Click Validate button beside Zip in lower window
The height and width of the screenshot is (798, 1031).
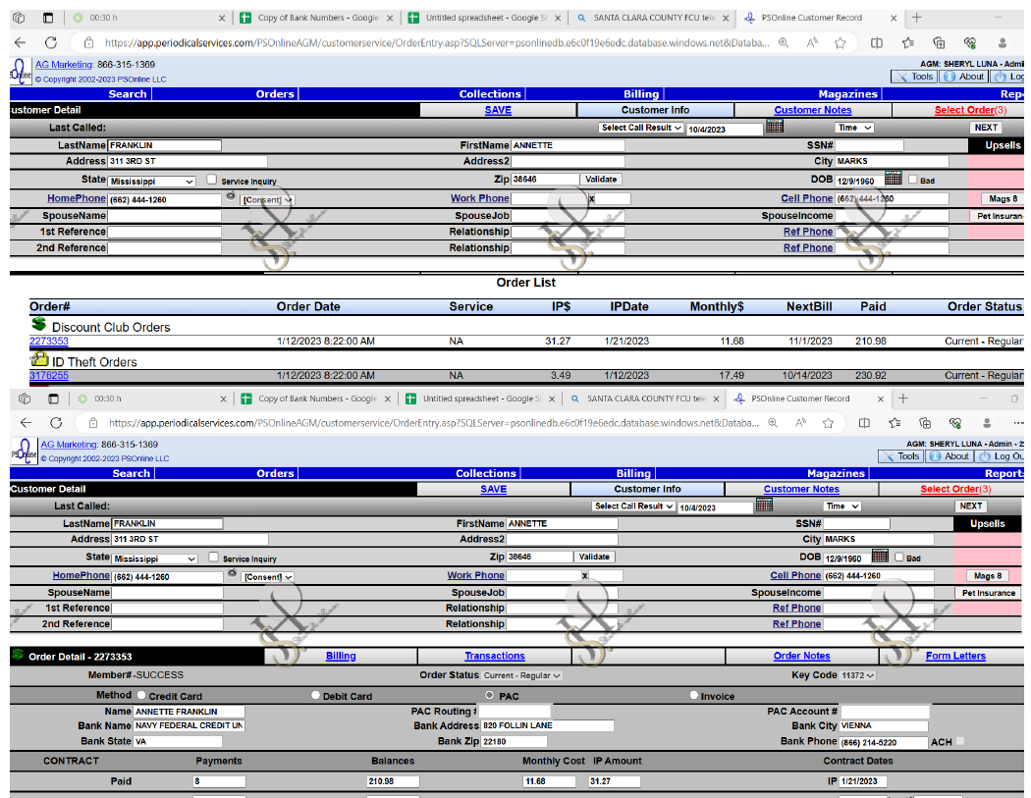tap(594, 557)
